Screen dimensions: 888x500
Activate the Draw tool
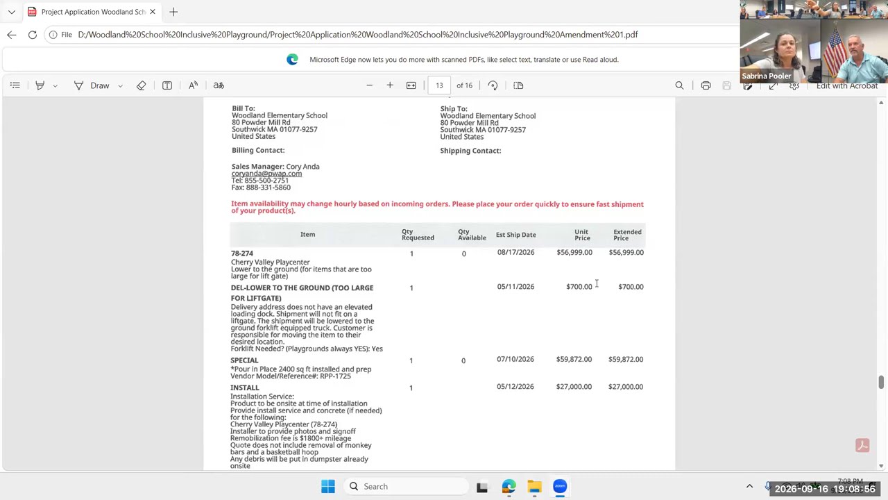tap(92, 85)
